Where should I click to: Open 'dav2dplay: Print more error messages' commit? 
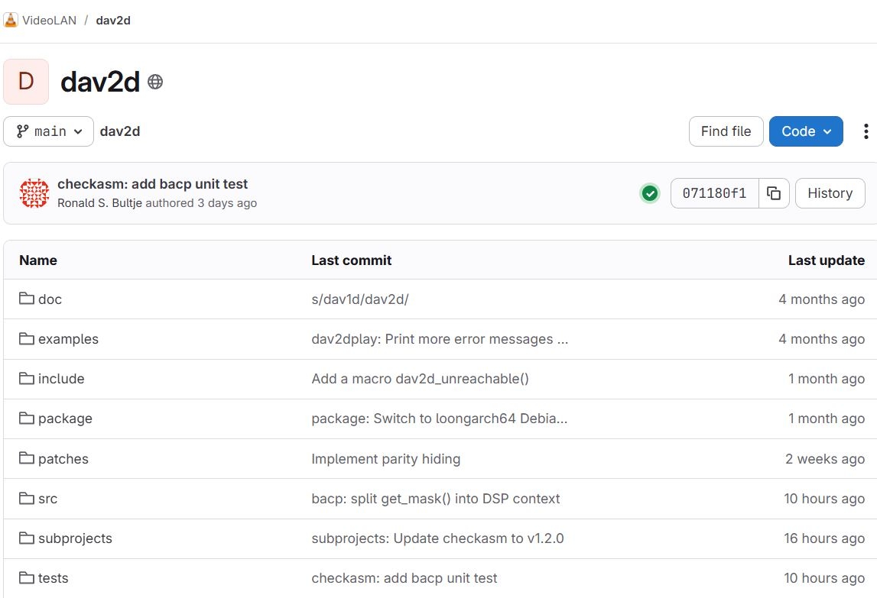tap(440, 338)
